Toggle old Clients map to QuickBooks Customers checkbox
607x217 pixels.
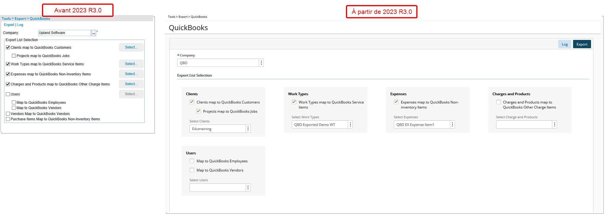click(8, 47)
